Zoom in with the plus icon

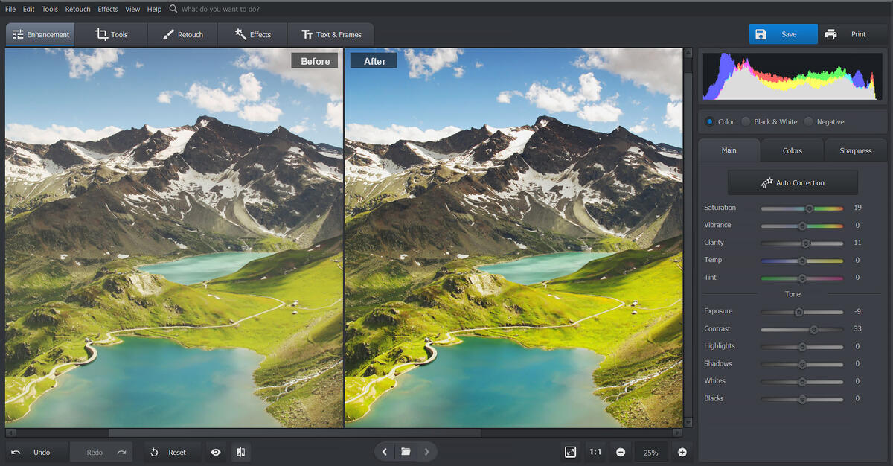[682, 452]
